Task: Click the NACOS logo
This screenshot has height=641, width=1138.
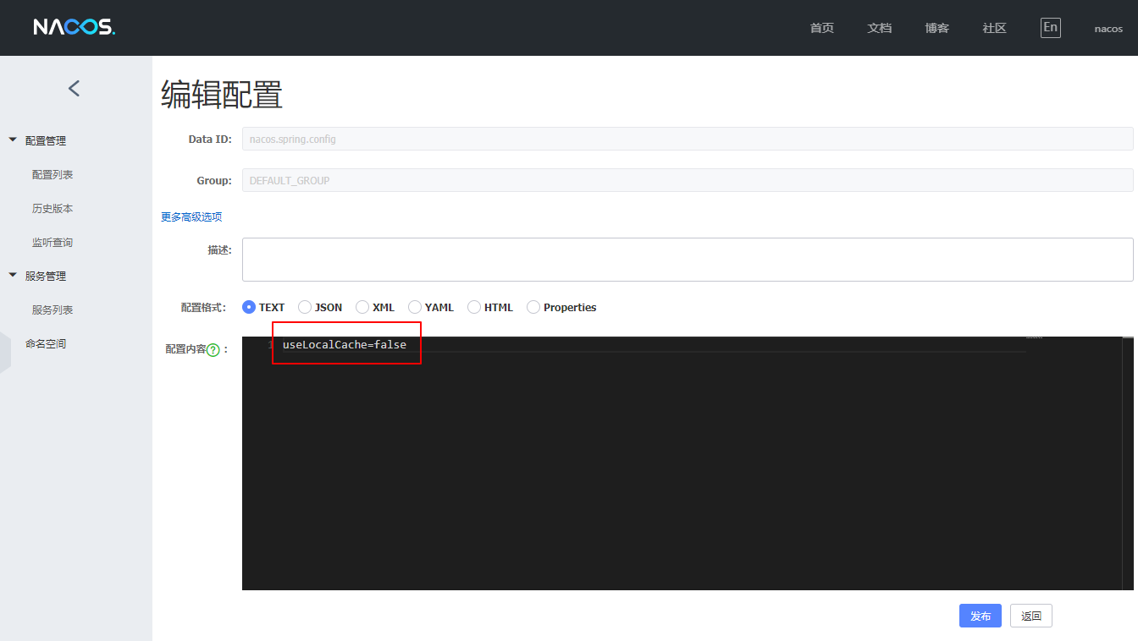Action: click(x=75, y=27)
